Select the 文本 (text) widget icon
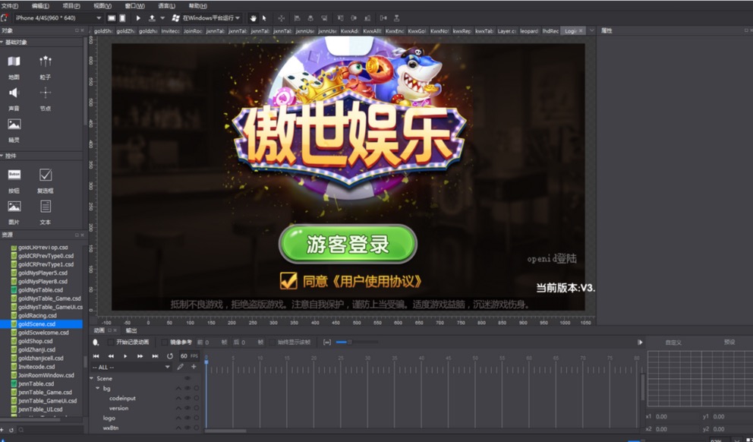The height and width of the screenshot is (442, 753). 46,207
